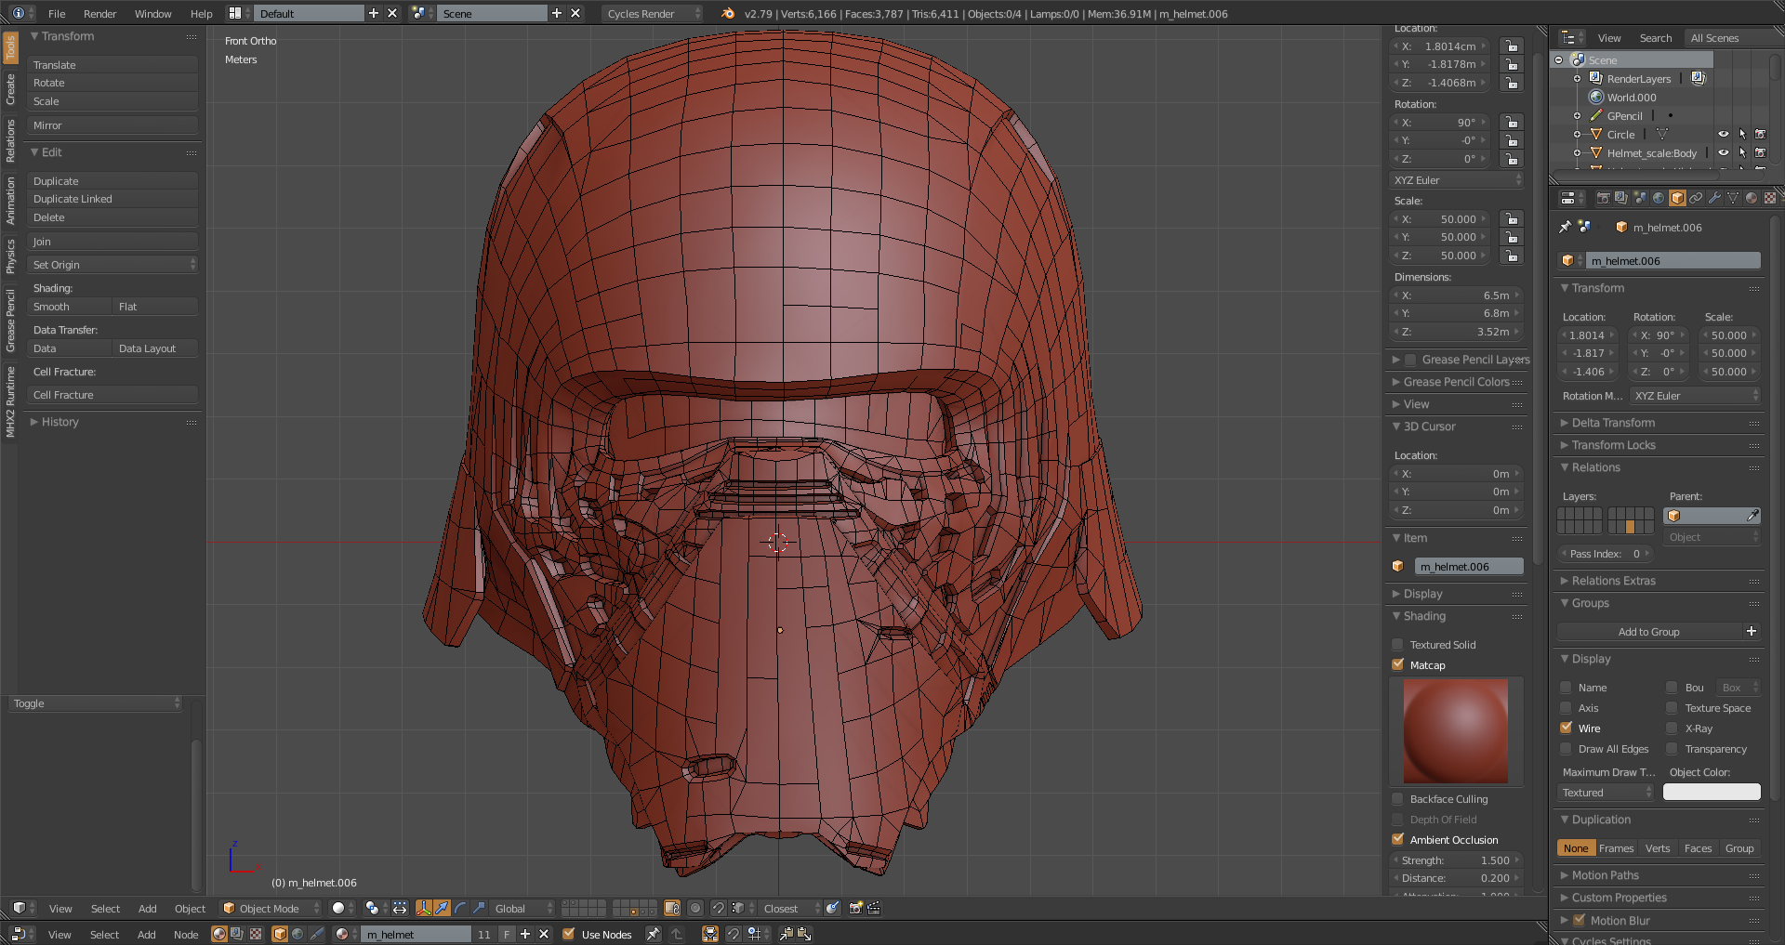Expand the Grease Pencil Colors panel
This screenshot has height=945, width=1785.
1456,382
